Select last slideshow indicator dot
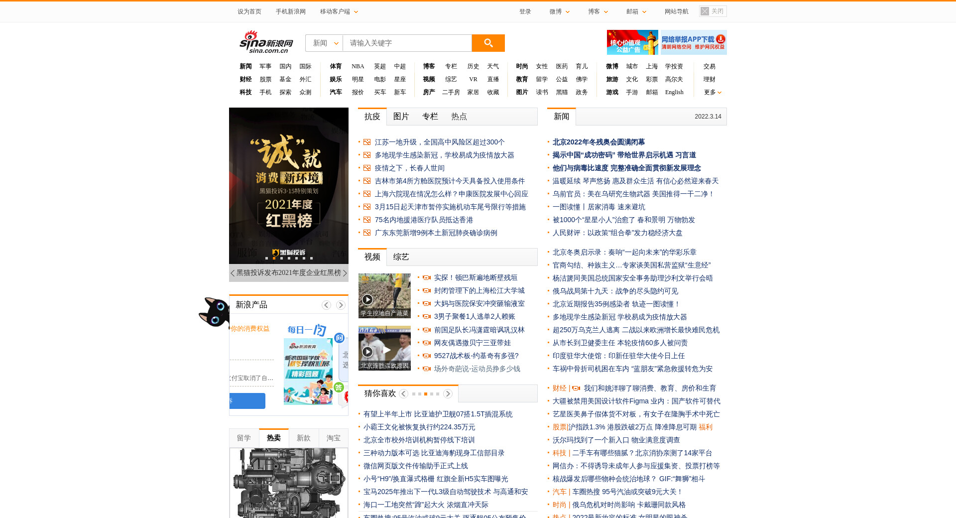956x518 pixels. click(311, 258)
